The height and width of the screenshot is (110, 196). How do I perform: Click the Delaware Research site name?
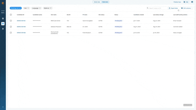coord(56,27)
